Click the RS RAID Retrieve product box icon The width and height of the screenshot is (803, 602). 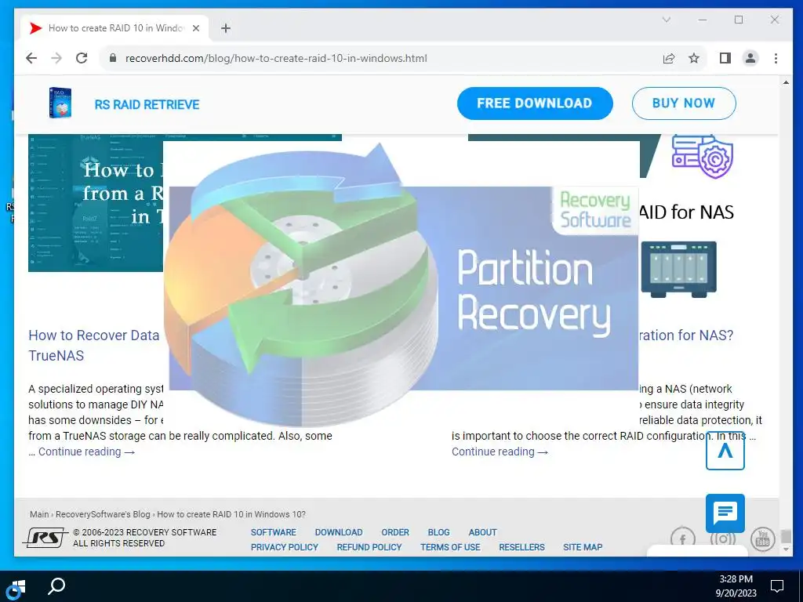tap(60, 103)
